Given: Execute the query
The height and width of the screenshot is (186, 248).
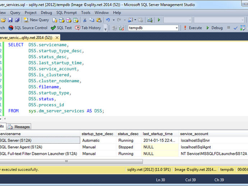Looking at the screenshot, I should click(x=193, y=28).
